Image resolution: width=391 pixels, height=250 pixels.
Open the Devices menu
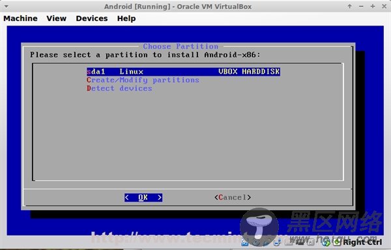(92, 18)
